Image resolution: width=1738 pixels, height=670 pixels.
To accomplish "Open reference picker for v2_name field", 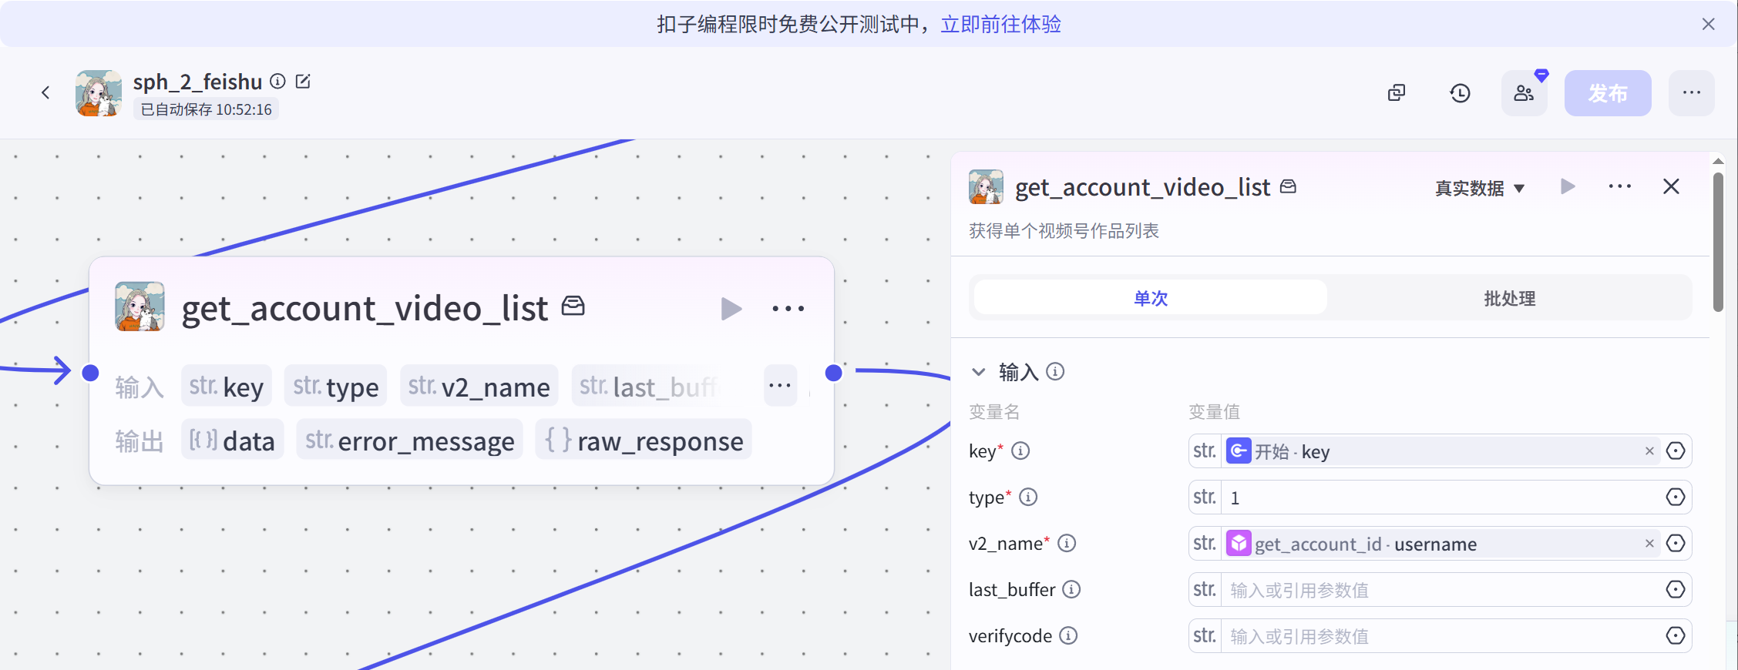I will pos(1676,544).
